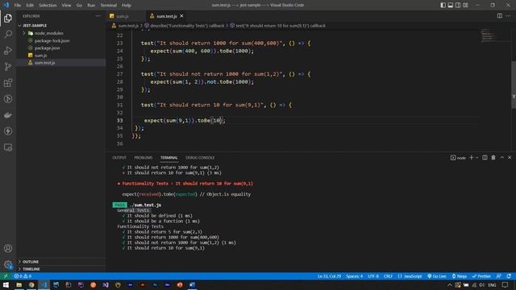
Task: Maximize the panel size with chevron
Action: [x=502, y=158]
